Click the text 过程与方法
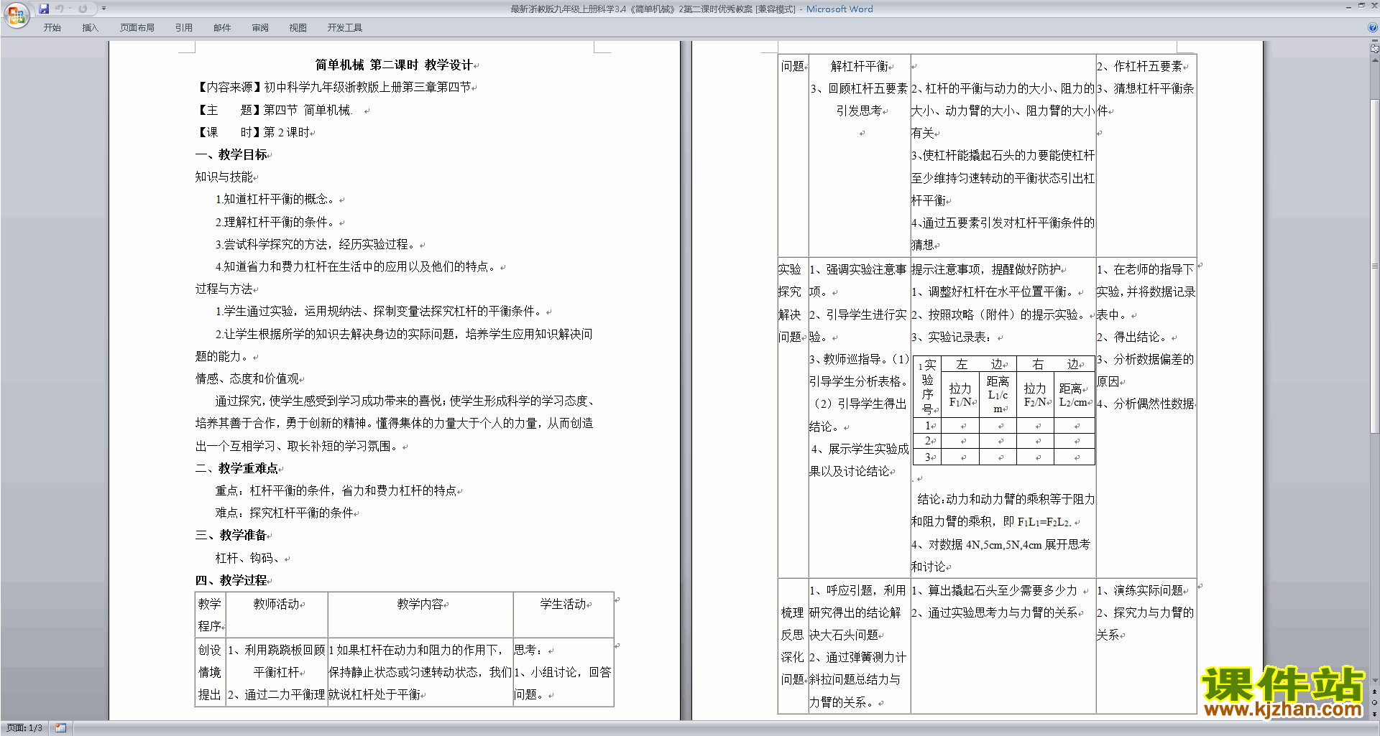 click(224, 289)
